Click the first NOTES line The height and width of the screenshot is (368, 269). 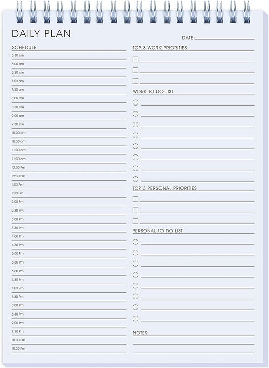(194, 340)
